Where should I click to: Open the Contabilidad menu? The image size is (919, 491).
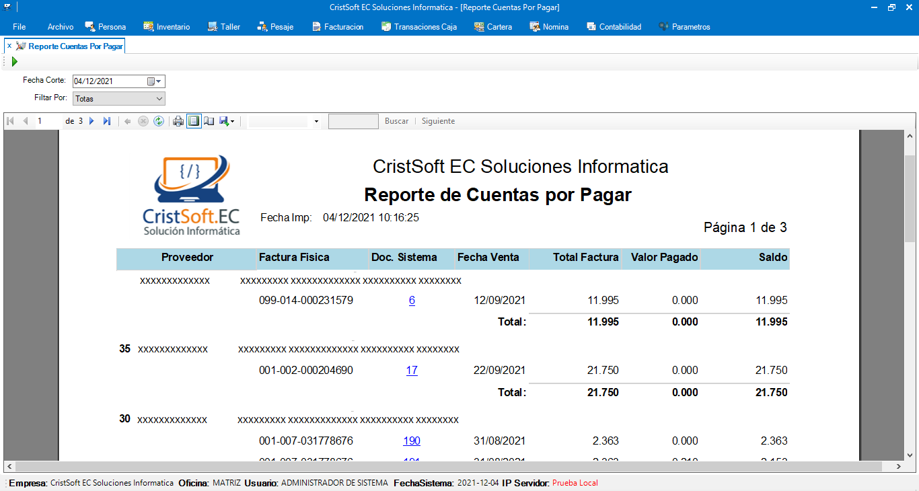pyautogui.click(x=614, y=27)
